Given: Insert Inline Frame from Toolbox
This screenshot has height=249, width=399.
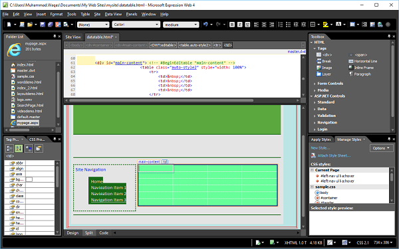Looking at the screenshot, I should point(361,68).
